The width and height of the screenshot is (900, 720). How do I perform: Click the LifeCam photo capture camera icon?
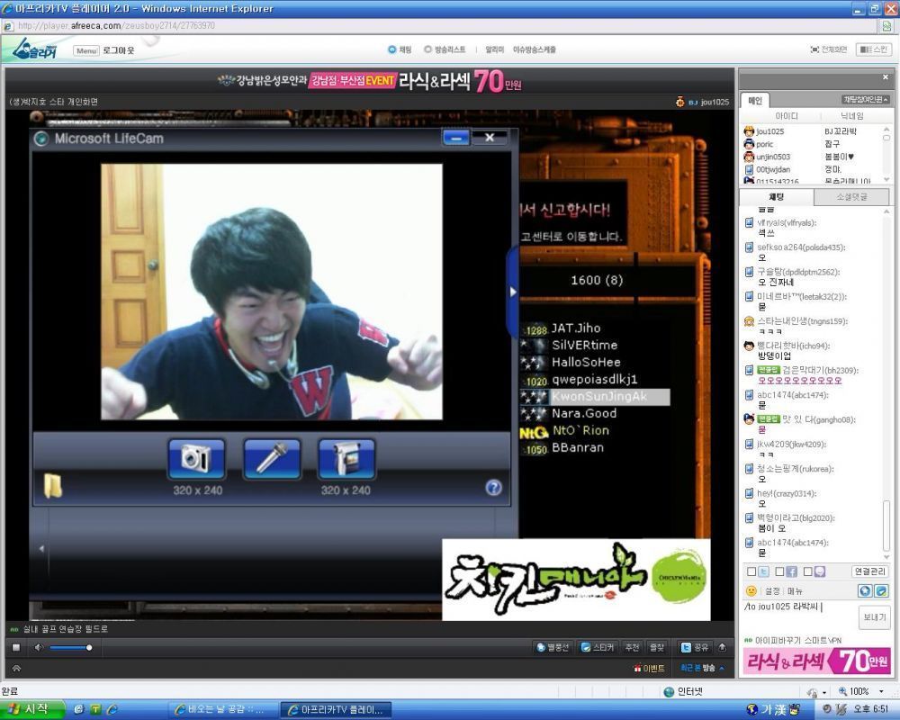coord(197,459)
